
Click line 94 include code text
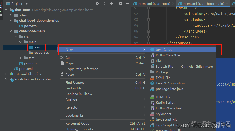pos(214,26)
